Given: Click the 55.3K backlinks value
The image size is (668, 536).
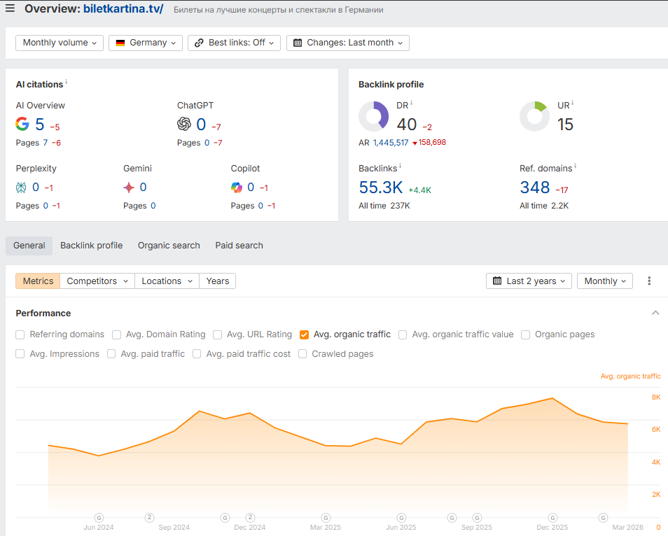Looking at the screenshot, I should coord(380,188).
